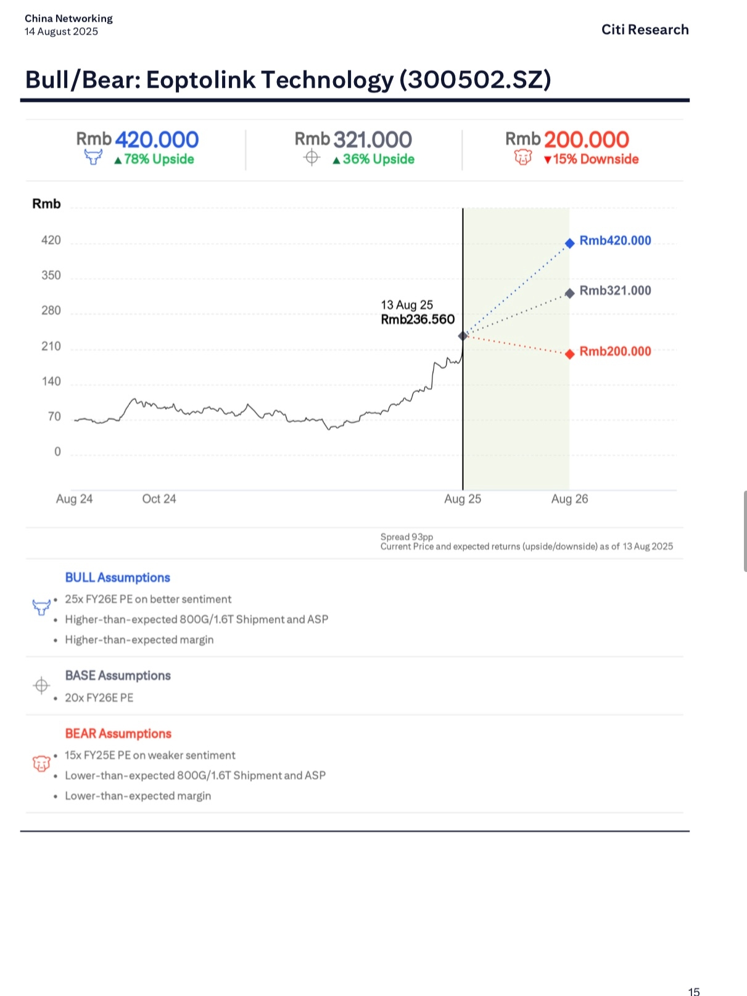The width and height of the screenshot is (747, 996).
Task: Click the scrollbar handle on right edge
Action: tap(745, 531)
